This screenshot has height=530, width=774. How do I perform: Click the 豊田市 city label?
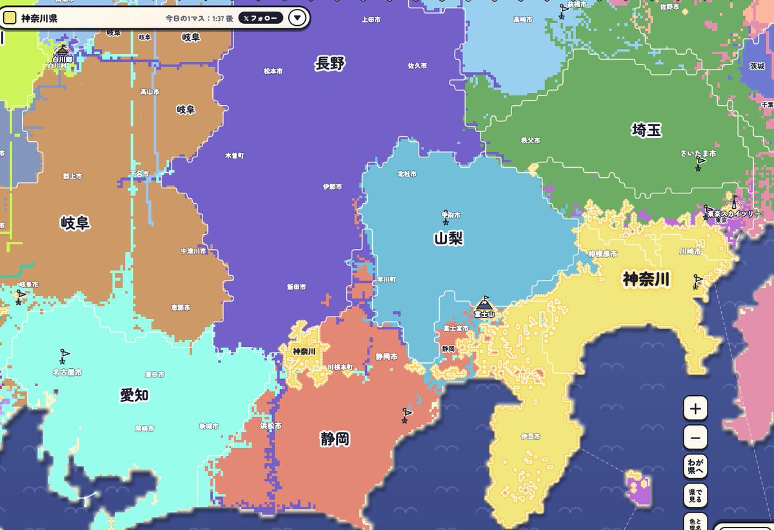click(x=155, y=374)
